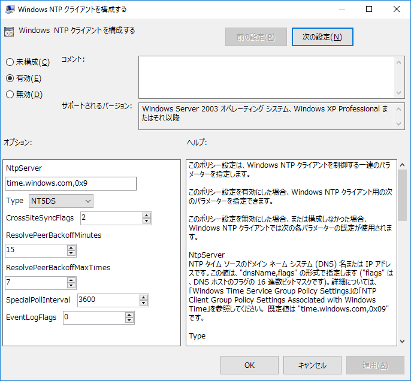Screen dimensions: 411x381
Task: Increase ResolvePeerBackoffMinutes with up arrow
Action: pyautogui.click(x=71, y=247)
